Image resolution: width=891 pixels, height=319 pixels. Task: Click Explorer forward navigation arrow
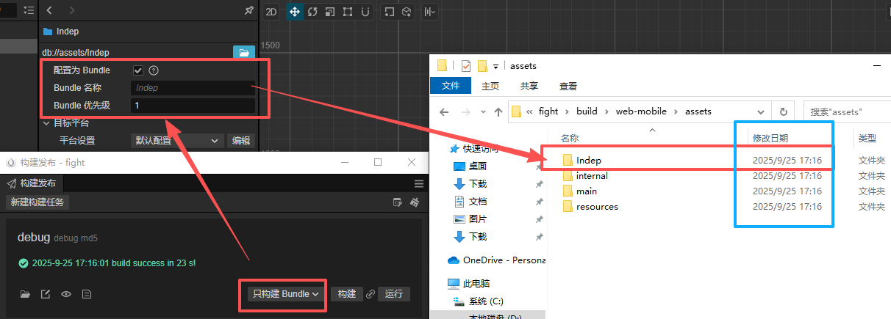pyautogui.click(x=465, y=111)
